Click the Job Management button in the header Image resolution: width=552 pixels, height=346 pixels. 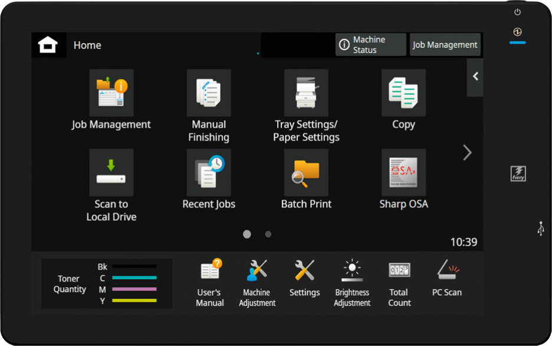pyautogui.click(x=445, y=45)
